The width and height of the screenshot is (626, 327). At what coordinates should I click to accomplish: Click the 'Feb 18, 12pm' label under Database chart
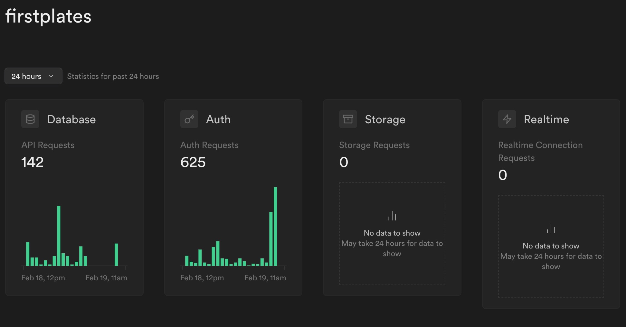(43, 278)
